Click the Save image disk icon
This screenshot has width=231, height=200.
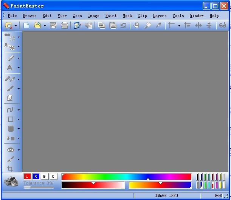pos(53,25)
